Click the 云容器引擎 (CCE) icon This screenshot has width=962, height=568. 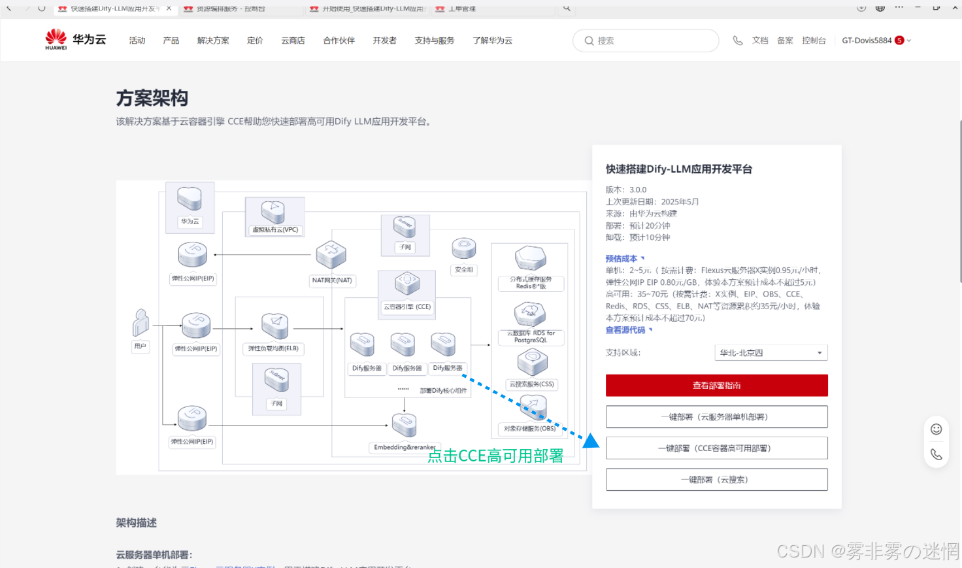pos(406,284)
